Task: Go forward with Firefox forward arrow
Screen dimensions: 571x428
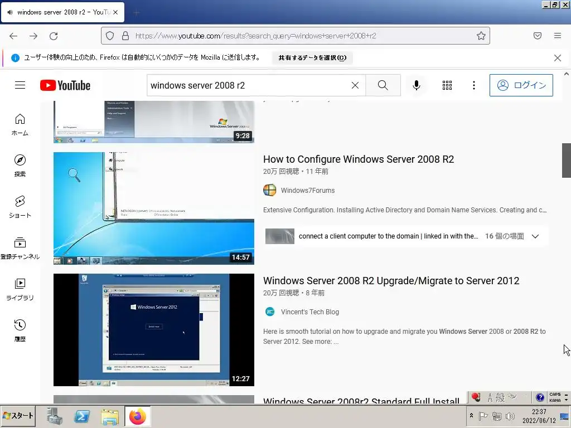Action: (33, 36)
